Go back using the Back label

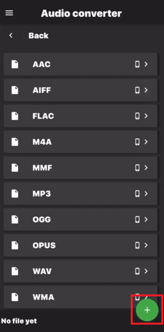[x=38, y=36]
